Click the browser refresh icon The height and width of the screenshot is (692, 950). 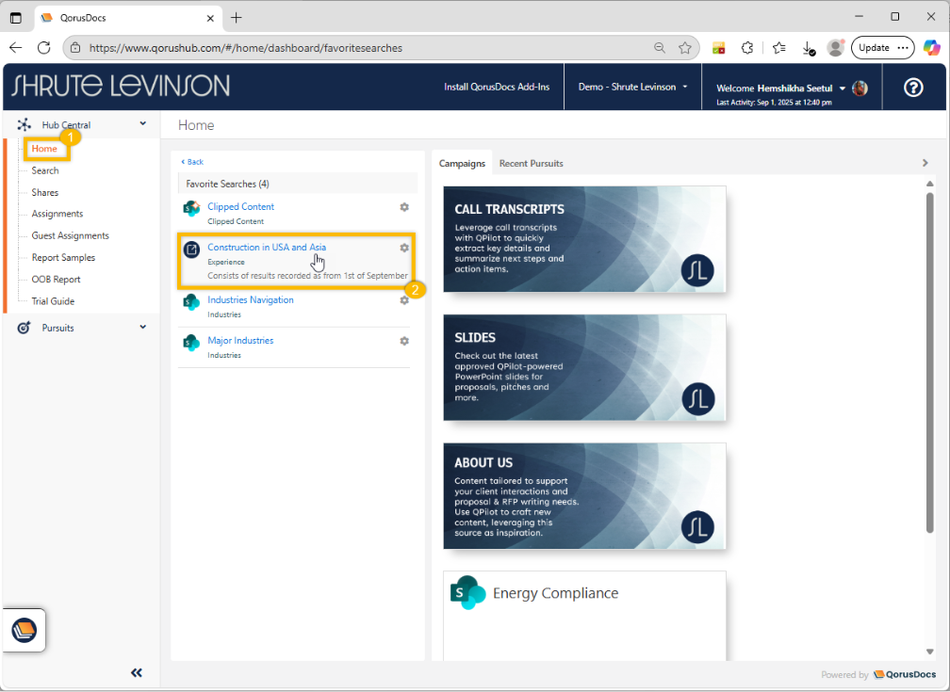[x=43, y=48]
